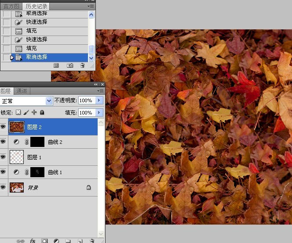Create new snapshot camera icon in History

coord(70,65)
